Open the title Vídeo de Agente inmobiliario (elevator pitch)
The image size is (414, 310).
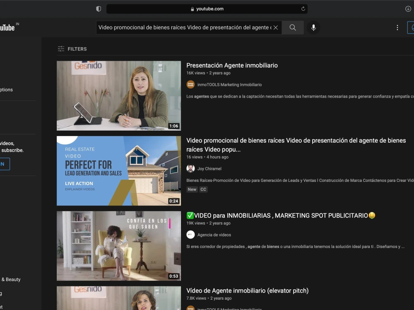pos(248,291)
